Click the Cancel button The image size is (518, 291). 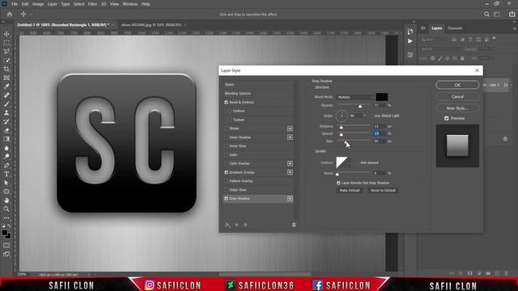pos(457,96)
